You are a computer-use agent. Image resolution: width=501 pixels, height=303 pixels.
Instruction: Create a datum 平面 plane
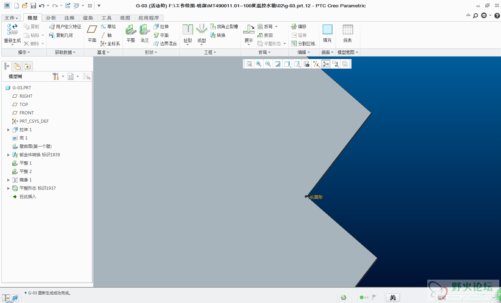click(92, 33)
